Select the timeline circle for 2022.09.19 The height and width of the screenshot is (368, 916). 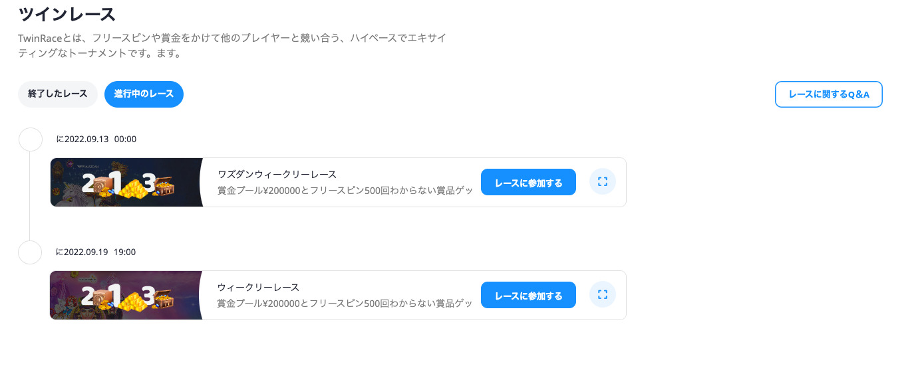[30, 252]
